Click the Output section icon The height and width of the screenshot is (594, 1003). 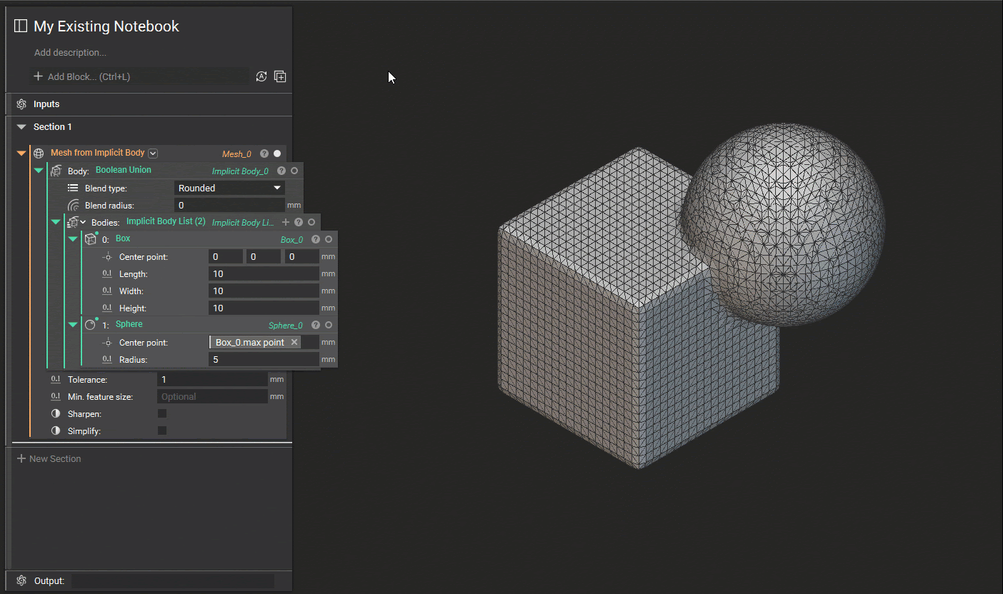[21, 580]
